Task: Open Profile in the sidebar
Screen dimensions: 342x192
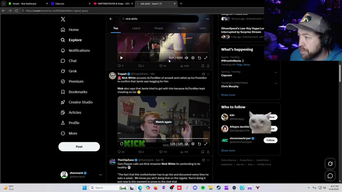Action: [70, 123]
